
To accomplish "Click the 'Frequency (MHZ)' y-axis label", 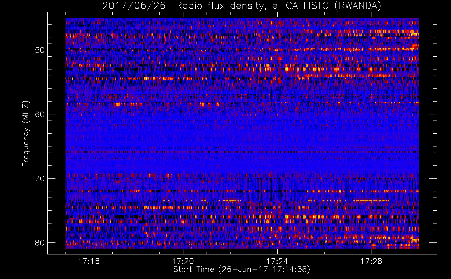I will 26,134.
